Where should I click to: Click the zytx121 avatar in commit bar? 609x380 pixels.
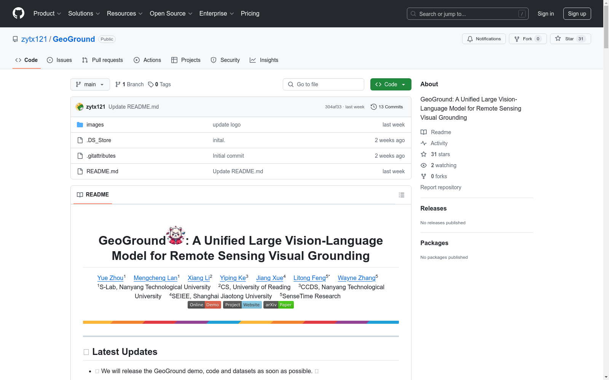point(80,107)
